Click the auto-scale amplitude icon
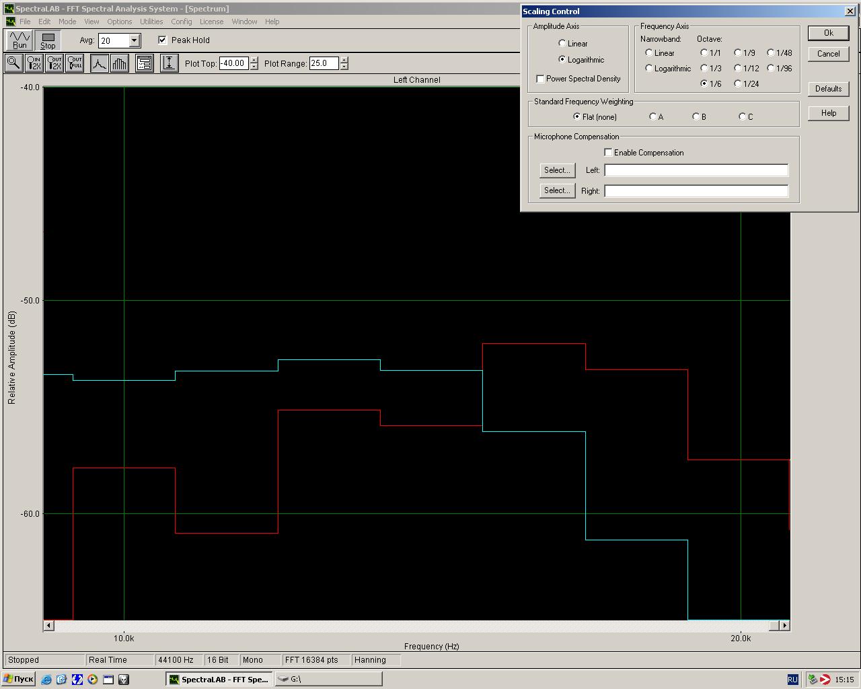Viewport: 861px width, 689px height. 169,63
